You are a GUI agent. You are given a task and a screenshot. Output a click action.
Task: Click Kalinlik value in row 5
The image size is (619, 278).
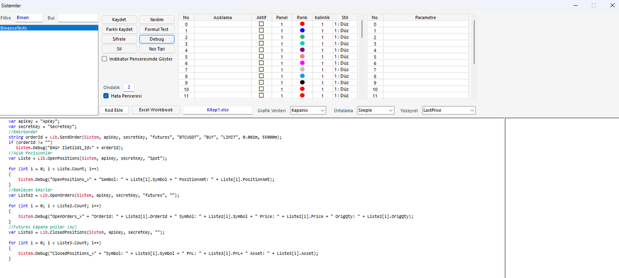click(x=322, y=57)
